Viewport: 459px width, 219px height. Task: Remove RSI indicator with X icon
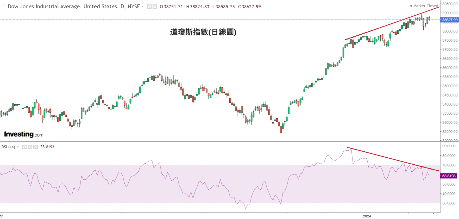pos(36,147)
